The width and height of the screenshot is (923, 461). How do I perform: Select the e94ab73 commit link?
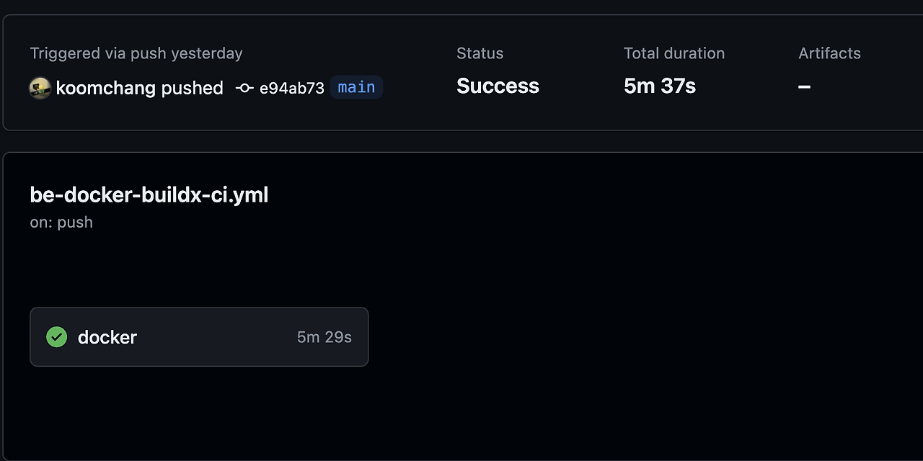[x=291, y=87]
